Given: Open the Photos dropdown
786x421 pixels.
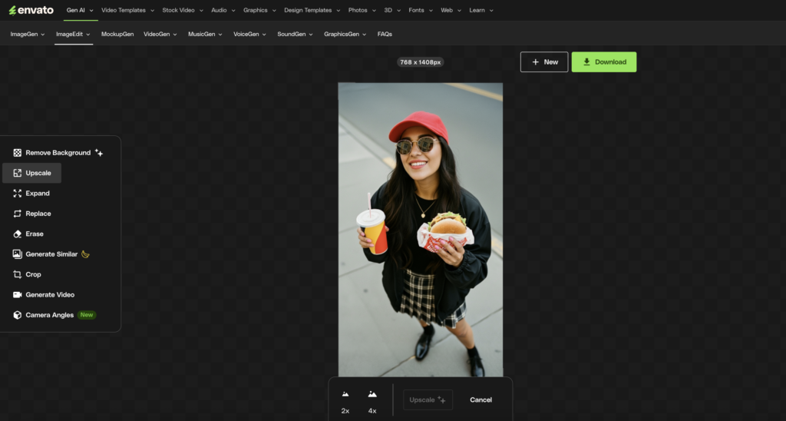Looking at the screenshot, I should click(362, 10).
